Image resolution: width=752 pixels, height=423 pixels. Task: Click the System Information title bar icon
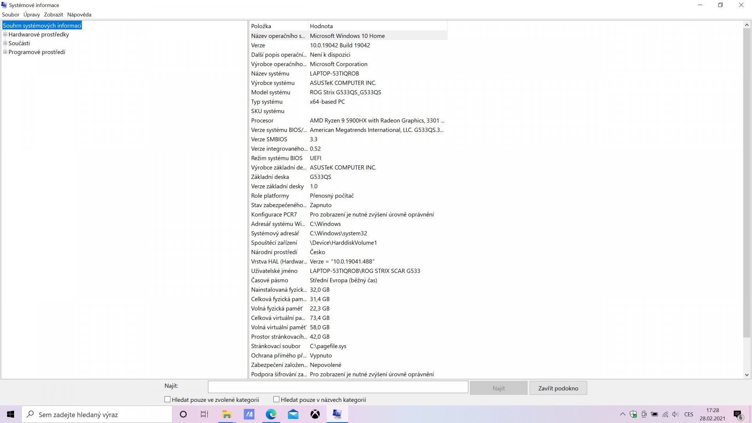pos(4,5)
